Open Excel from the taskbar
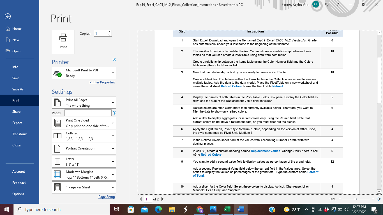Viewport: 383px width, 215px height. pyautogui.click(x=227, y=209)
